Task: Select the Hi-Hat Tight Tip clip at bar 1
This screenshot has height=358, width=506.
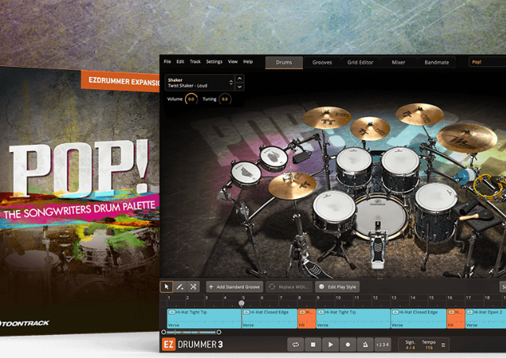Action: pyautogui.click(x=204, y=319)
